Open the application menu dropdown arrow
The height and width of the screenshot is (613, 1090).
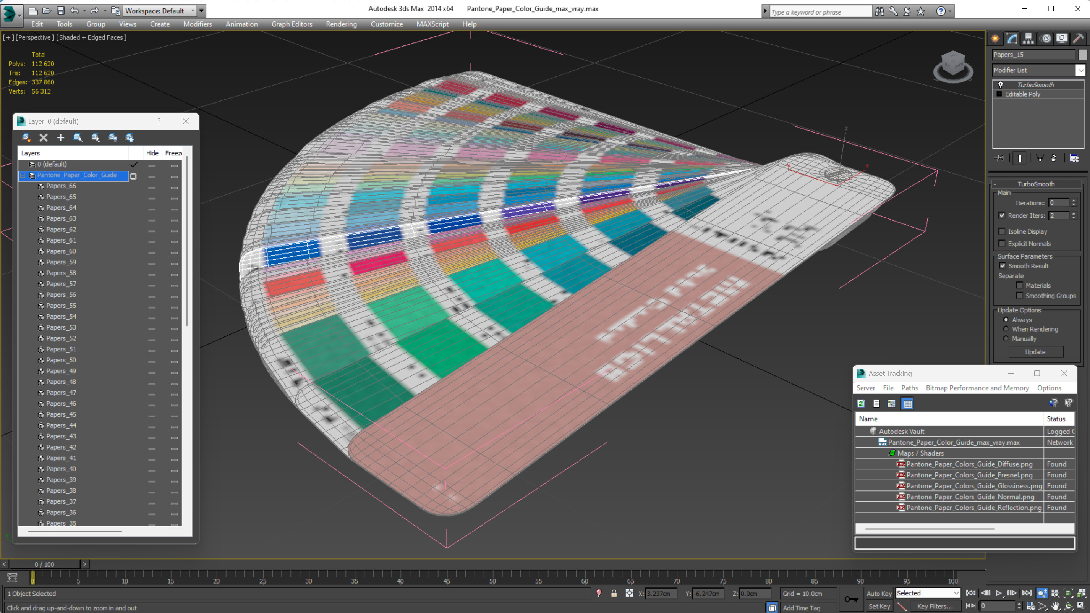click(19, 15)
